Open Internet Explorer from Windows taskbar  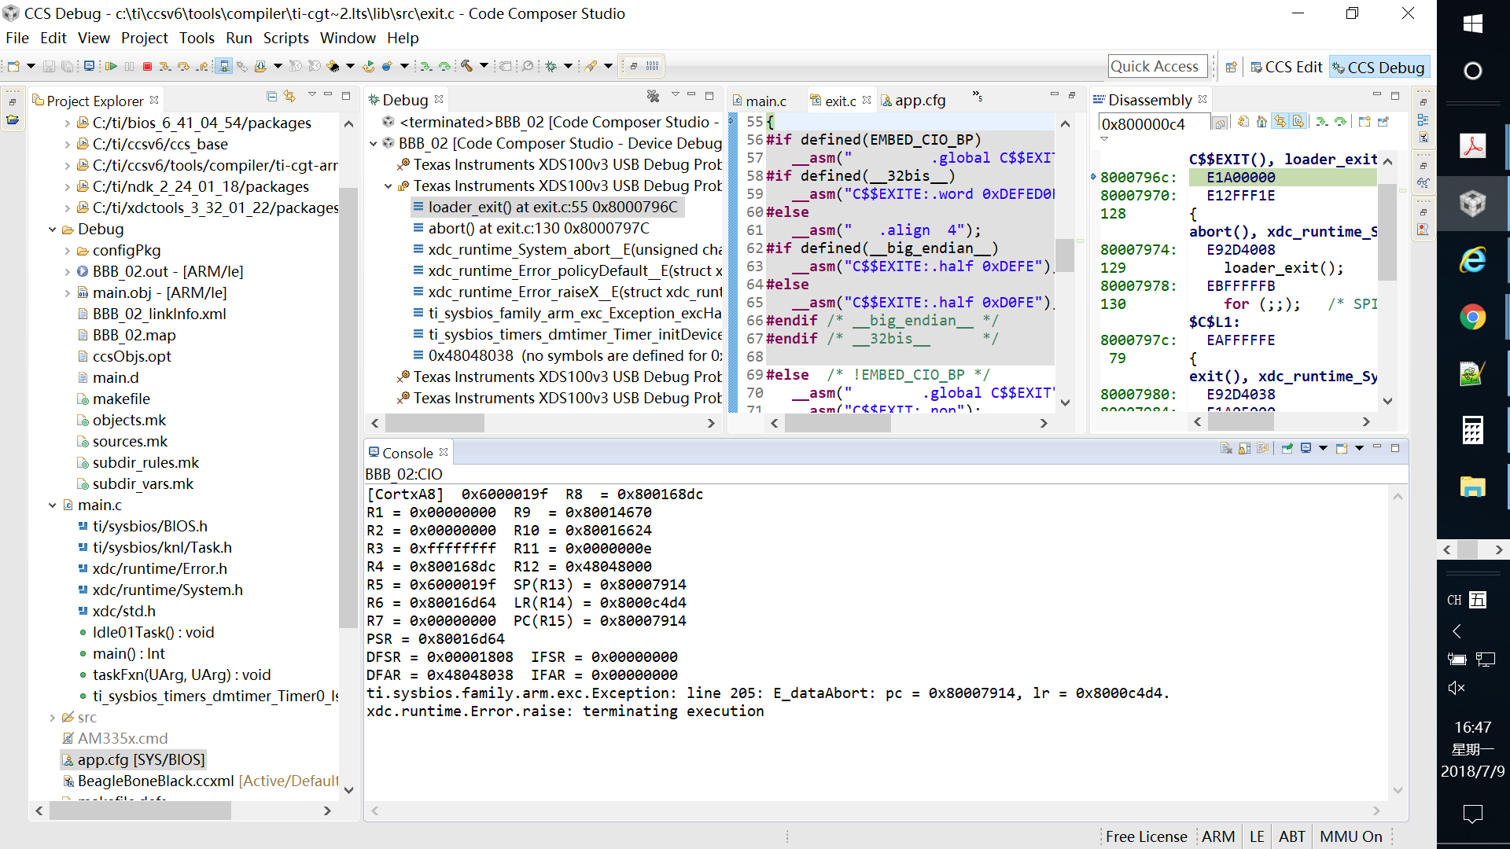[1472, 260]
